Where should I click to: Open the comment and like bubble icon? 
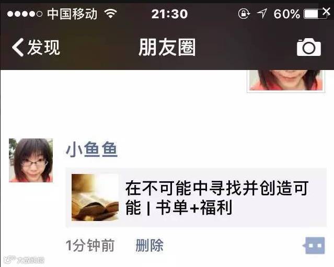[x=314, y=246]
